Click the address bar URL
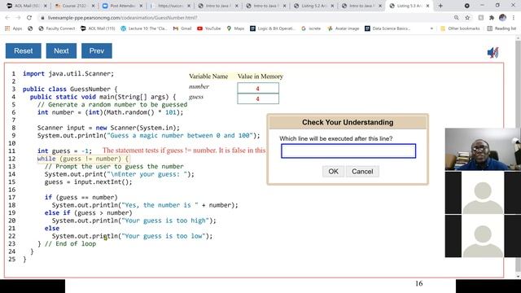This screenshot has width=521, height=293. click(122, 18)
